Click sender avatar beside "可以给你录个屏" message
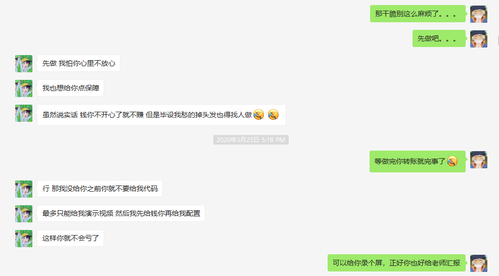Image resolution: width=499 pixels, height=276 pixels. click(479, 263)
